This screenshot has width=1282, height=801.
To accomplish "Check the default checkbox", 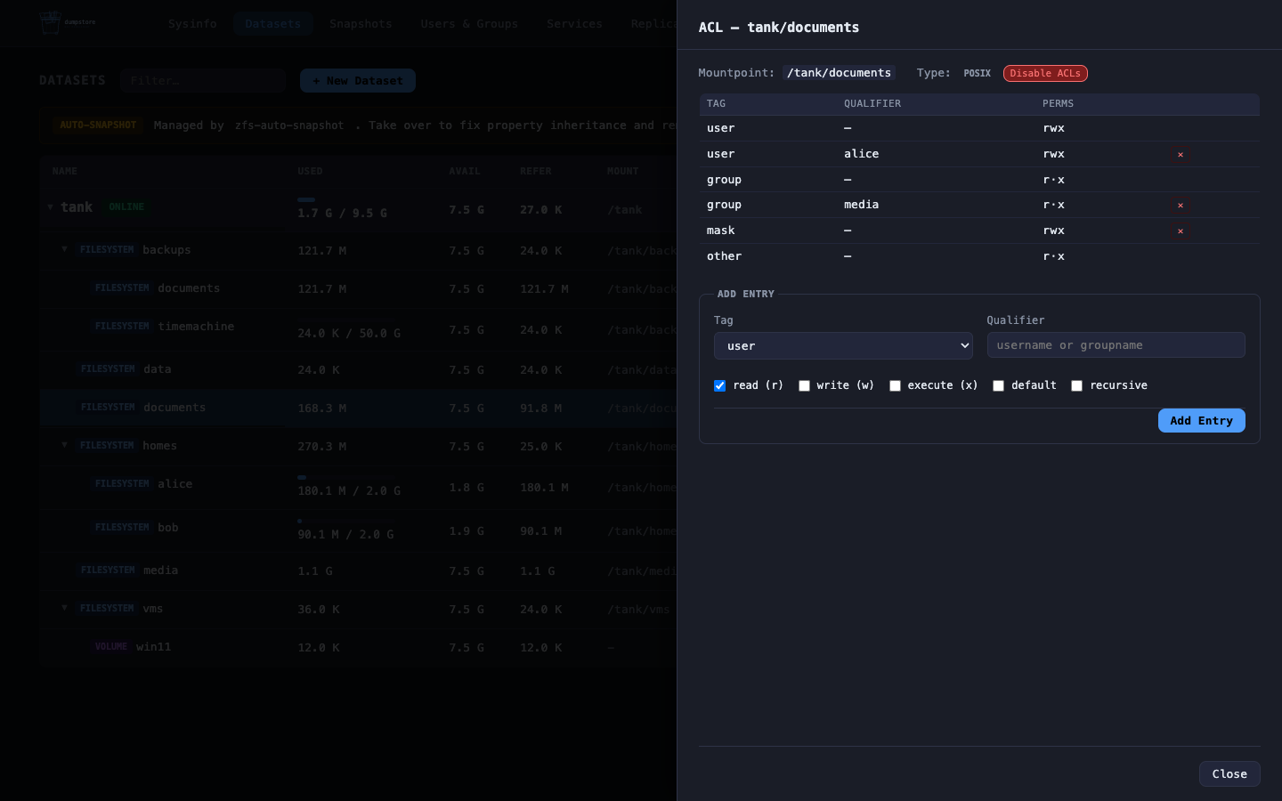I will point(998,385).
